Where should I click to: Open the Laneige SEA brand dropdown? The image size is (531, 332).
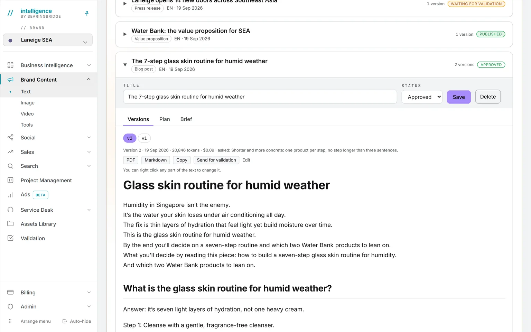pos(48,40)
